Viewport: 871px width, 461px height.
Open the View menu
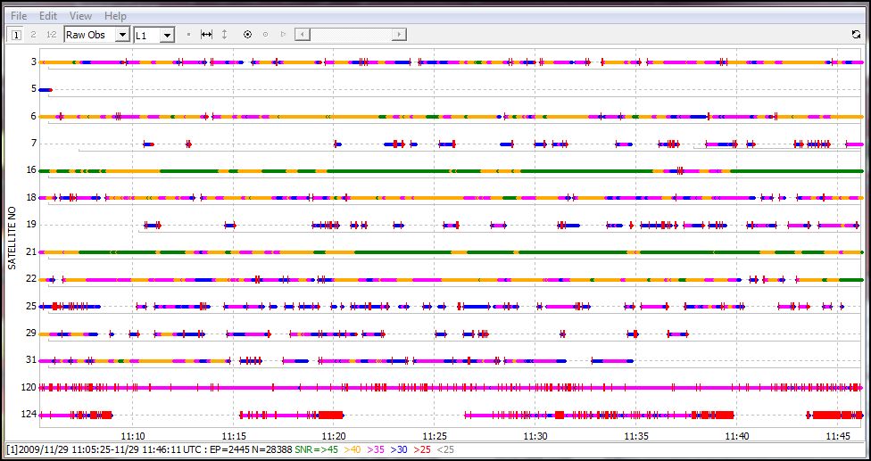pos(80,16)
